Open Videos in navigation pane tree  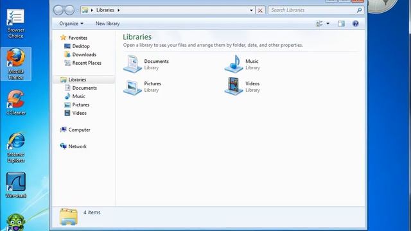click(x=80, y=113)
